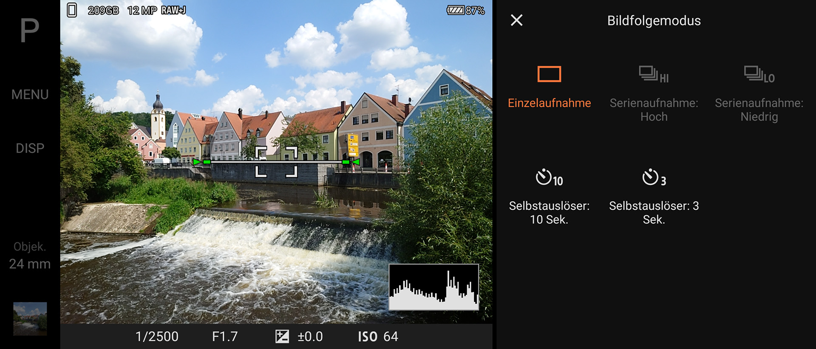Tap the ±0.0 exposure value

tap(310, 337)
